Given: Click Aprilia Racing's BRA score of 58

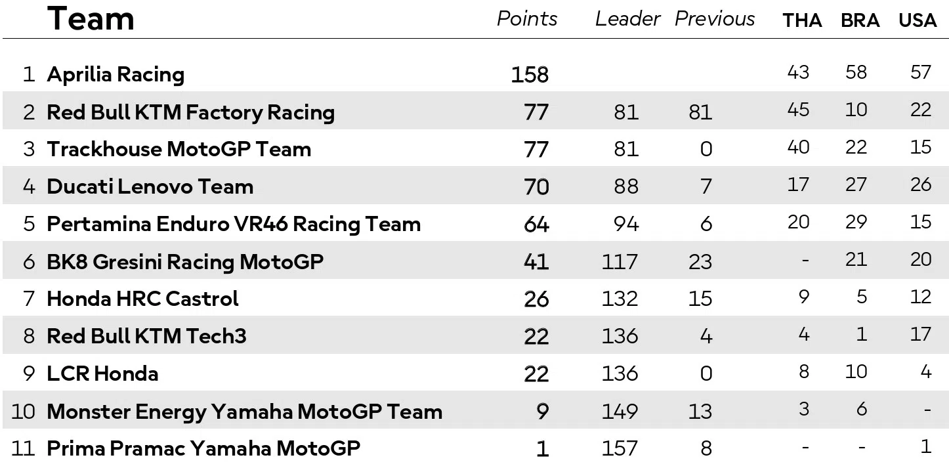Looking at the screenshot, I should click(856, 72).
